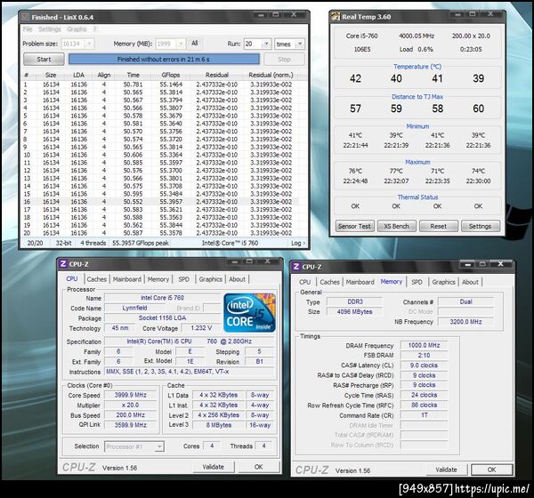
Task: Click the LinX title bar app icon
Action: [25, 17]
